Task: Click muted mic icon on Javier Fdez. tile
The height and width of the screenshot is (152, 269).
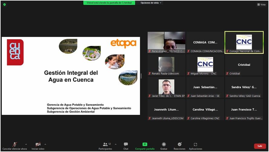Action: click(x=150, y=96)
